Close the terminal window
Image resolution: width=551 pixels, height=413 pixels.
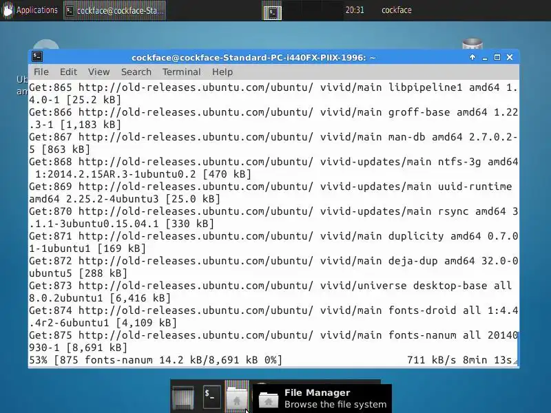[510, 57]
